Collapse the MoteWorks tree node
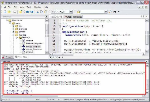This screenshot has width=150, height=102. [7, 20]
